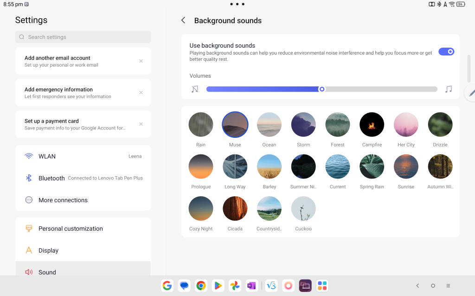Open the Messages app in the taskbar
The width and height of the screenshot is (475, 296).
click(x=184, y=286)
